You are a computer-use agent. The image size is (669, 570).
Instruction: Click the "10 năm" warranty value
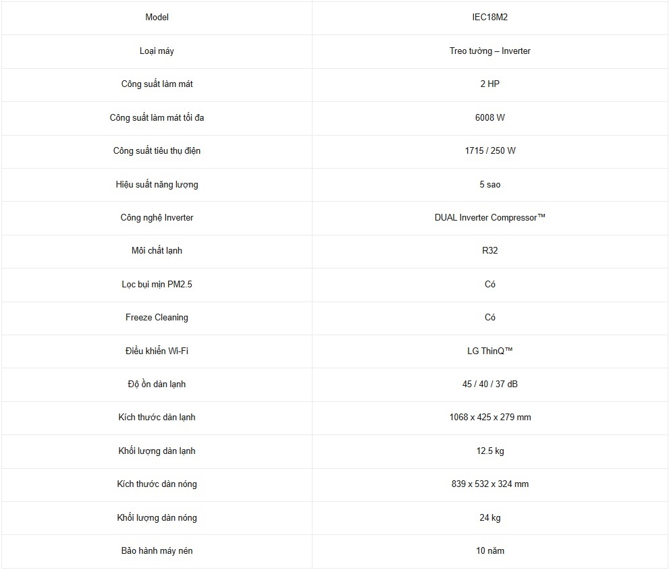point(489,551)
